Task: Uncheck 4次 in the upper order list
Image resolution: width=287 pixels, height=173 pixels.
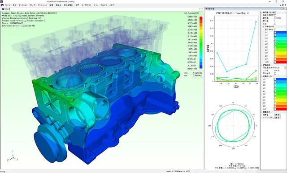Action: (275, 44)
